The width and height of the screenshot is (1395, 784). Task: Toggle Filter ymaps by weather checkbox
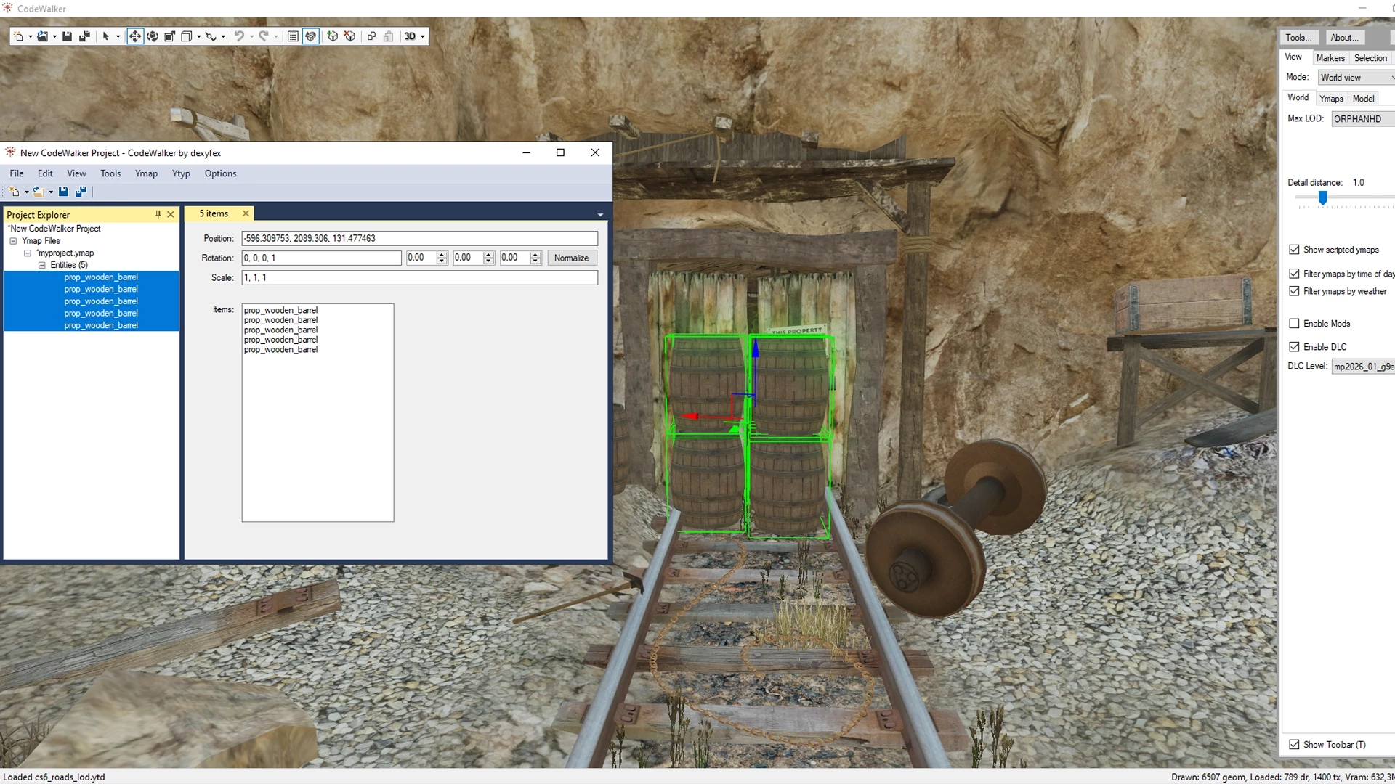tap(1294, 291)
